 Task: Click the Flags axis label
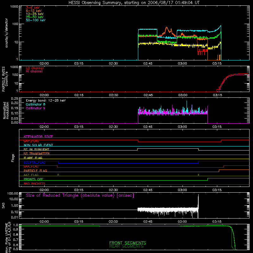pos(13,158)
